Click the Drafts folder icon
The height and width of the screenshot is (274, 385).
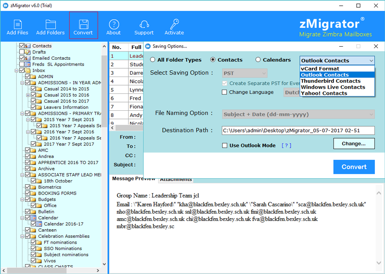[x=28, y=52]
